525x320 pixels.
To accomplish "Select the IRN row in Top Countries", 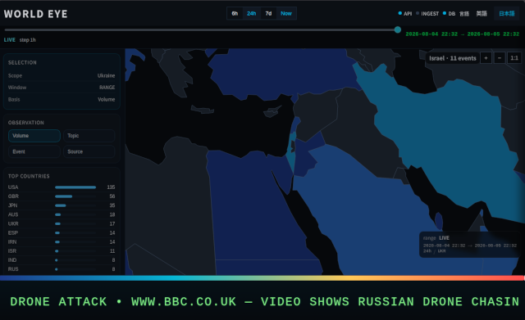I will coord(62,241).
